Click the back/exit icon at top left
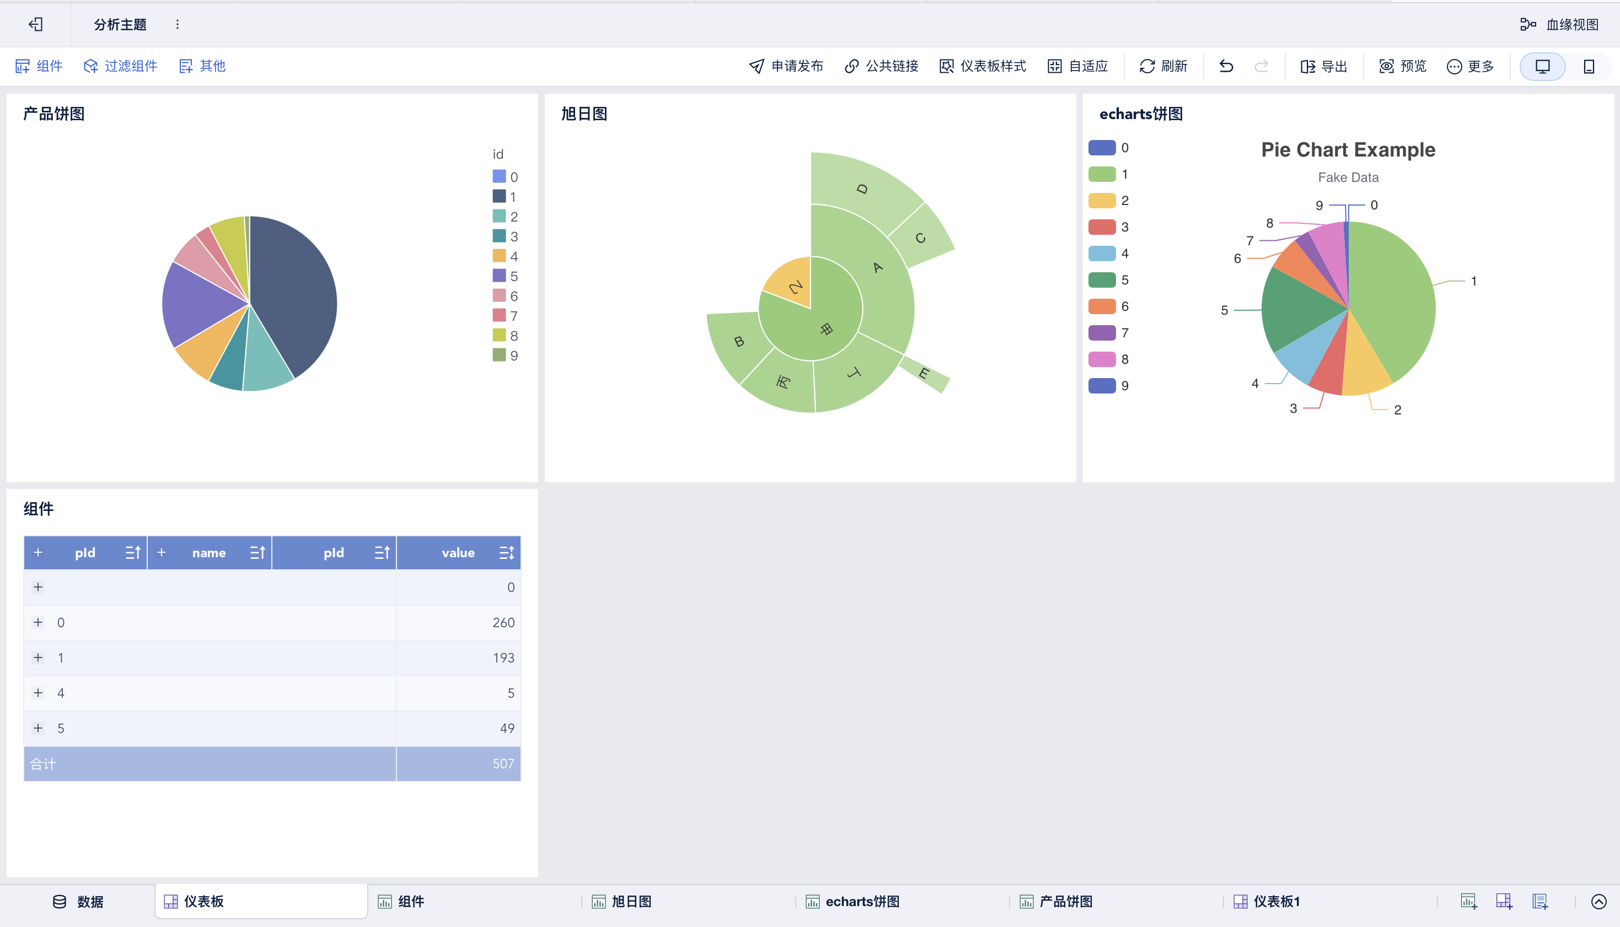 [36, 24]
